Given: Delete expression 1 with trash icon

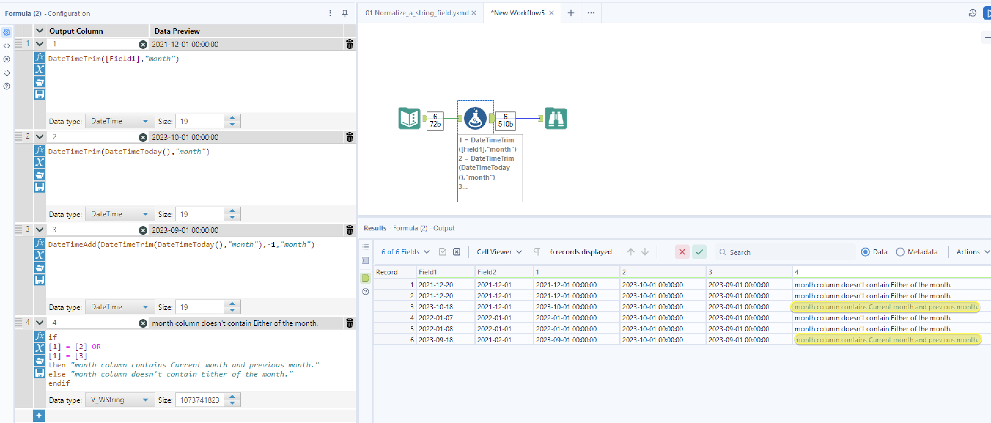Looking at the screenshot, I should point(349,44).
